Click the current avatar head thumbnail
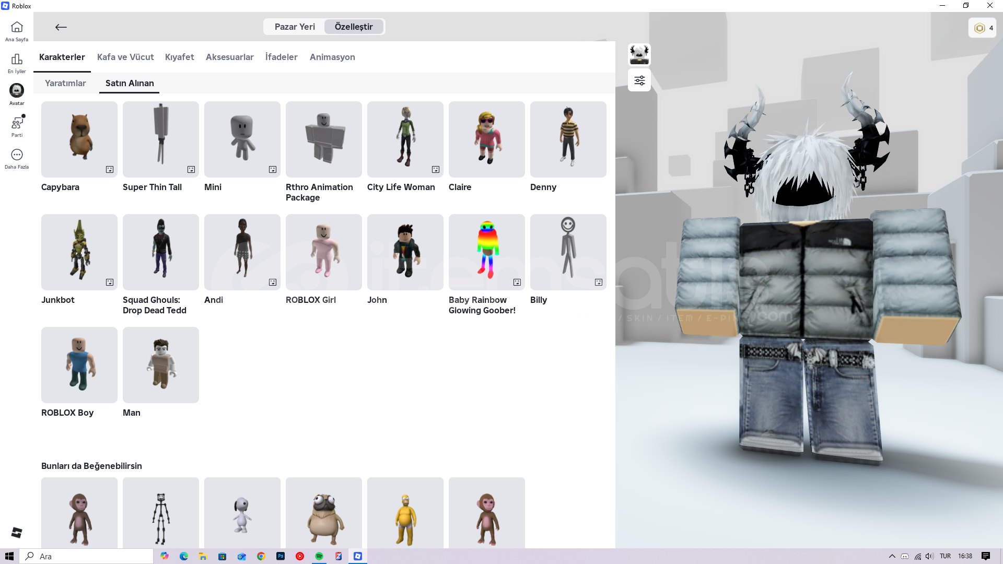The height and width of the screenshot is (564, 1003). (x=639, y=54)
